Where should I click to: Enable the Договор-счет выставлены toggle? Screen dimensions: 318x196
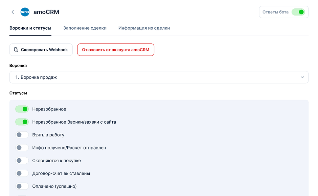[22, 173]
